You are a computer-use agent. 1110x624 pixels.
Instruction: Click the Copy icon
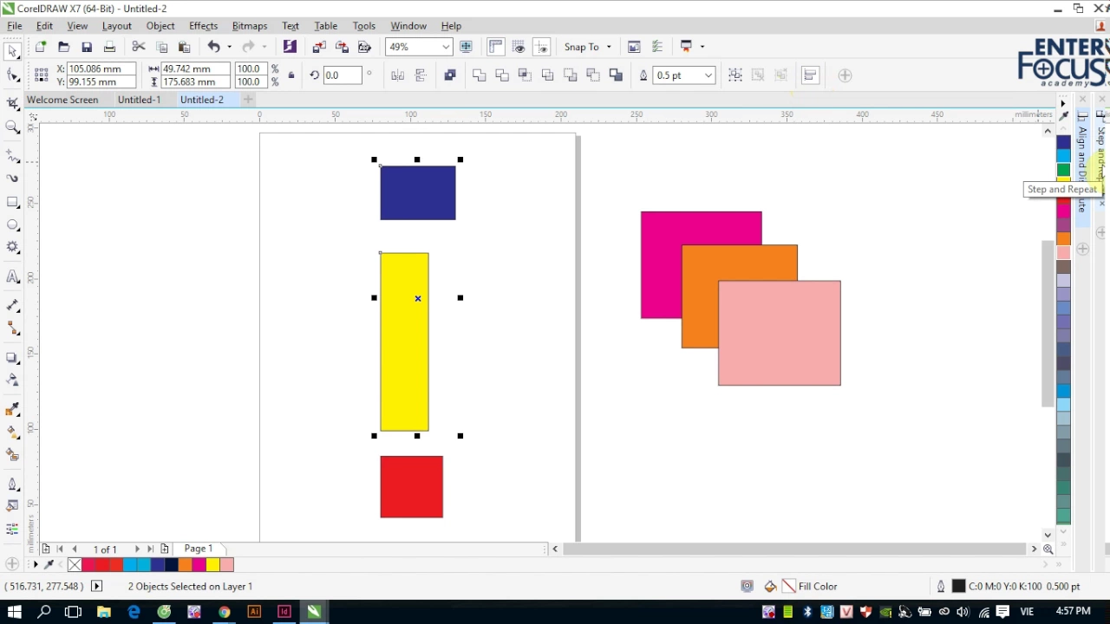[x=161, y=47]
